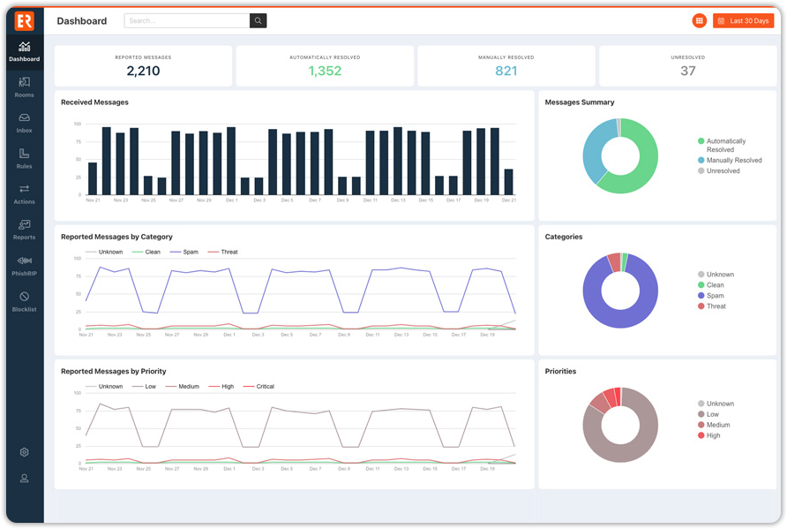787x529 pixels.
Task: Click the orange apps grid icon
Action: coord(700,19)
